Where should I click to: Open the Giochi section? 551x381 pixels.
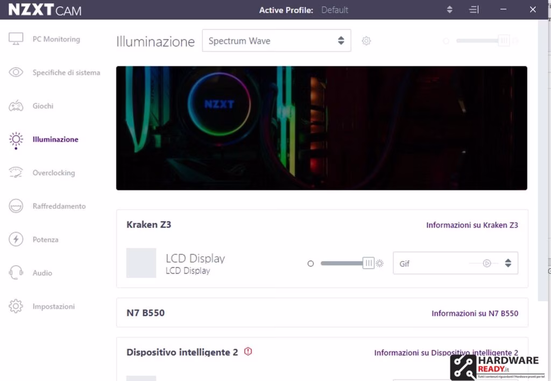43,106
